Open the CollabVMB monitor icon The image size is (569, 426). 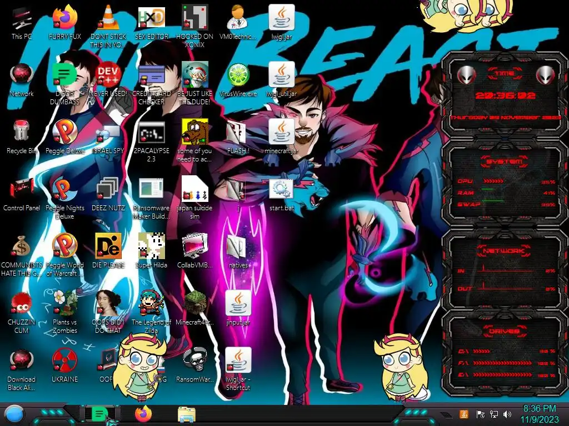195,246
